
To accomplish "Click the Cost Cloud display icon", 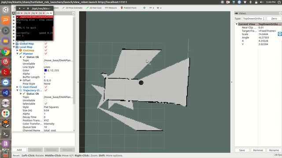I will coord(21,87).
